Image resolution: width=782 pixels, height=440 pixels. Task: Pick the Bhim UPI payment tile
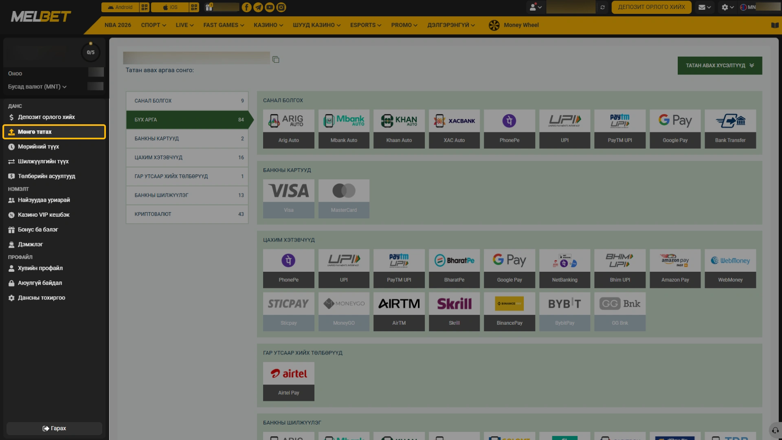(620, 268)
